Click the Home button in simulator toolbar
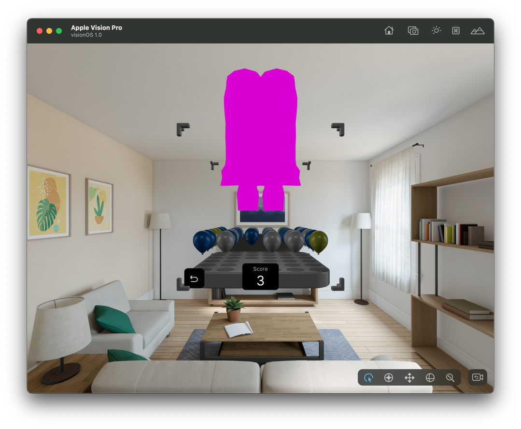The height and width of the screenshot is (429, 521). pyautogui.click(x=389, y=30)
